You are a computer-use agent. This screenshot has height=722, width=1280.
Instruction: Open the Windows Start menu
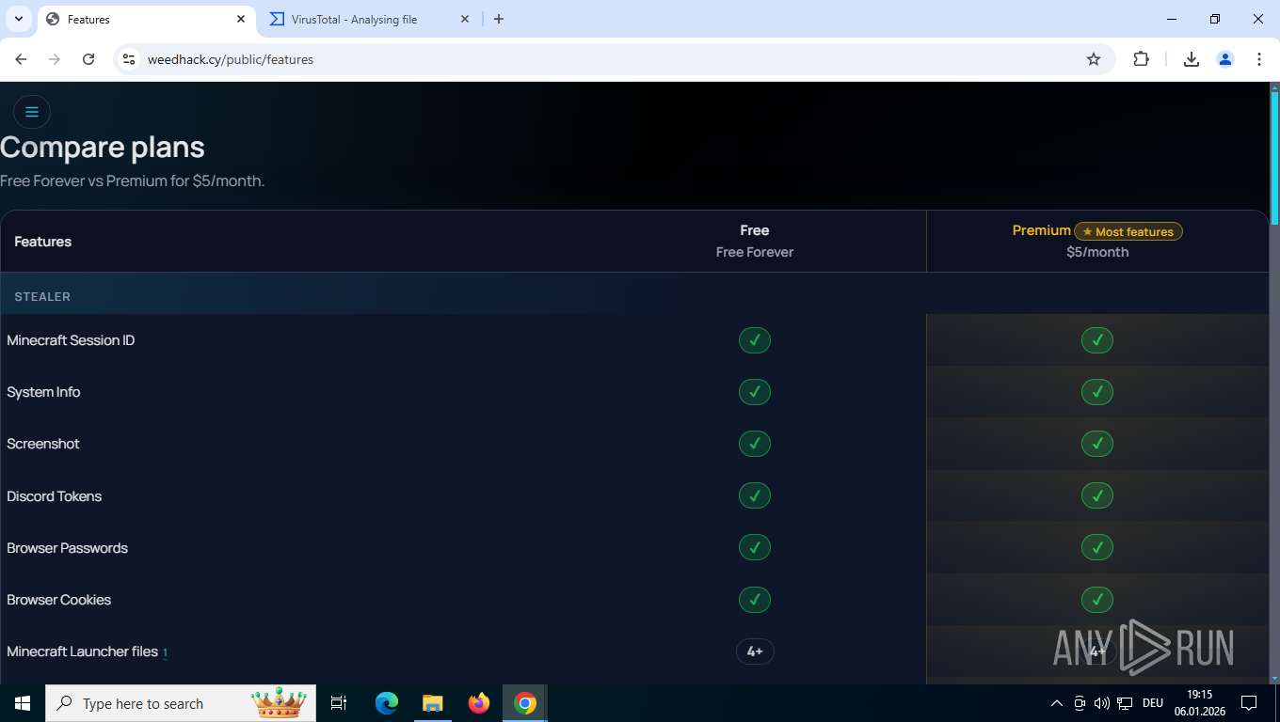(x=23, y=703)
